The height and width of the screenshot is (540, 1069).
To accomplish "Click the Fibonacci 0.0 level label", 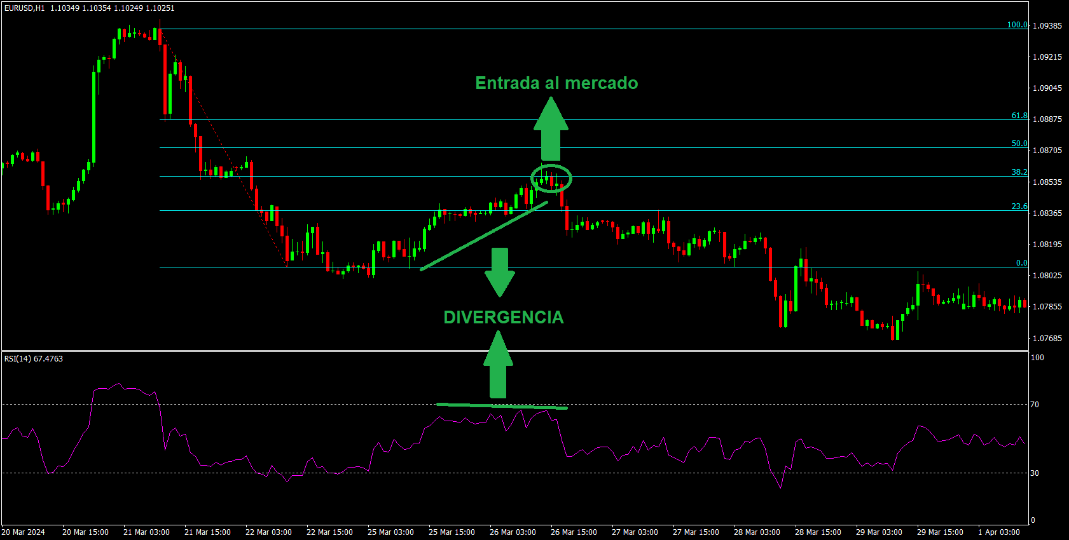I will pos(1021,263).
